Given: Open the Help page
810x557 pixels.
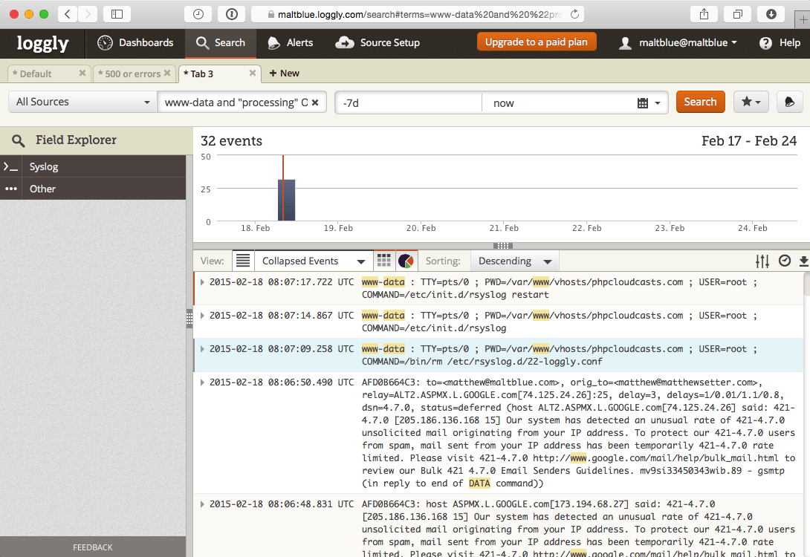Looking at the screenshot, I should (780, 43).
